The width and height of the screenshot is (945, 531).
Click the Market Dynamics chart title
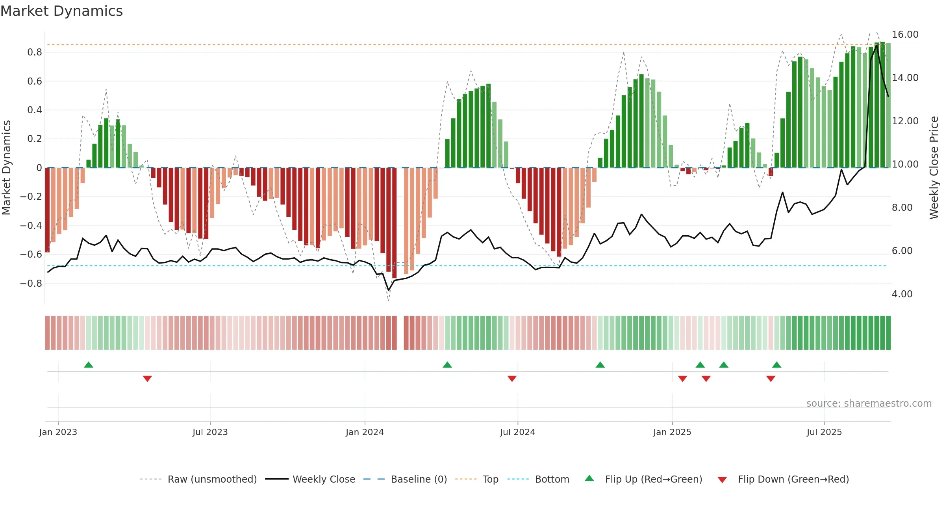coord(62,11)
